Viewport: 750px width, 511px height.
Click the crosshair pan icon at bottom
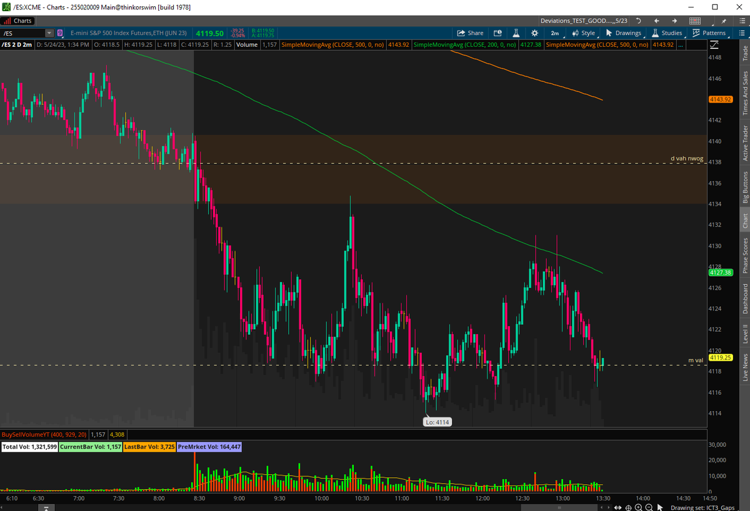[x=629, y=507]
